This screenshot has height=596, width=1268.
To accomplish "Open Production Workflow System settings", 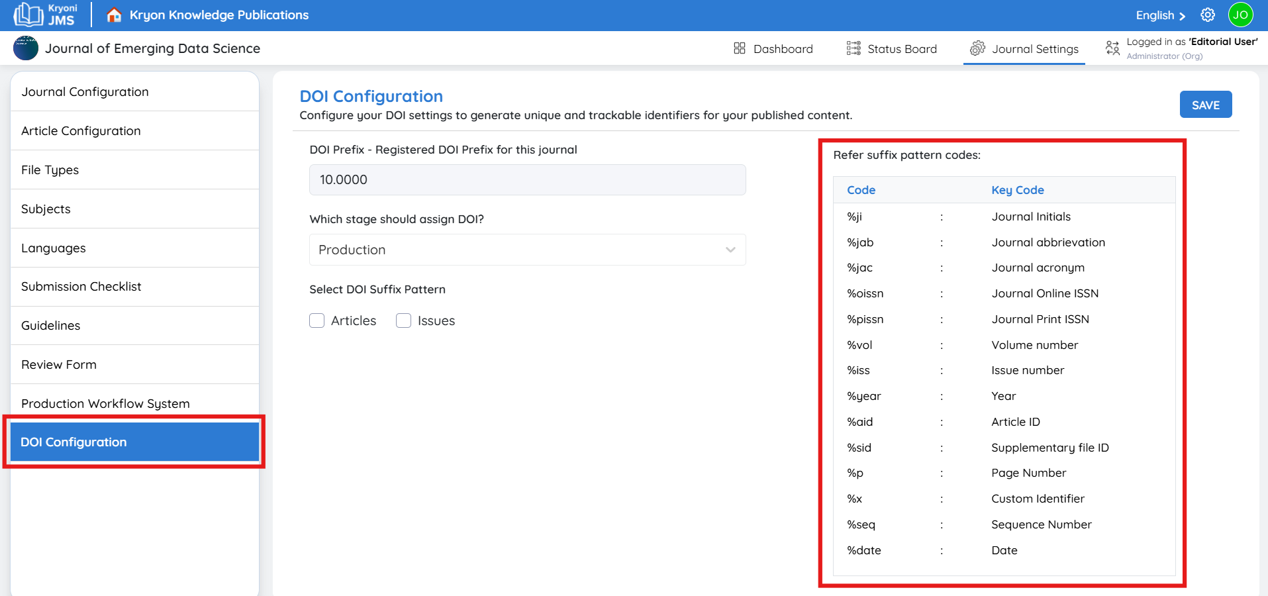I will click(x=105, y=403).
